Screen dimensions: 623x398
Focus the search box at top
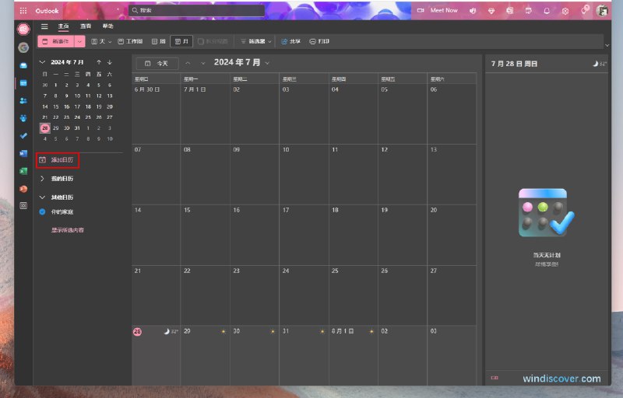click(197, 10)
